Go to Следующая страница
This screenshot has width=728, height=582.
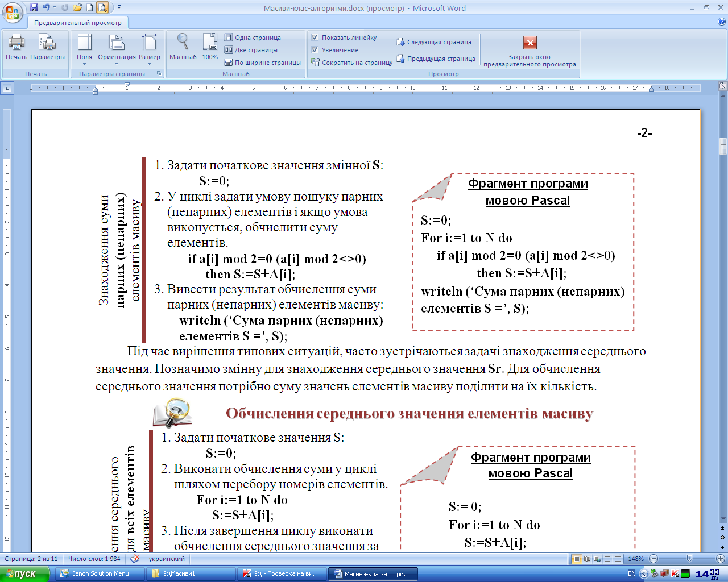pyautogui.click(x=434, y=42)
